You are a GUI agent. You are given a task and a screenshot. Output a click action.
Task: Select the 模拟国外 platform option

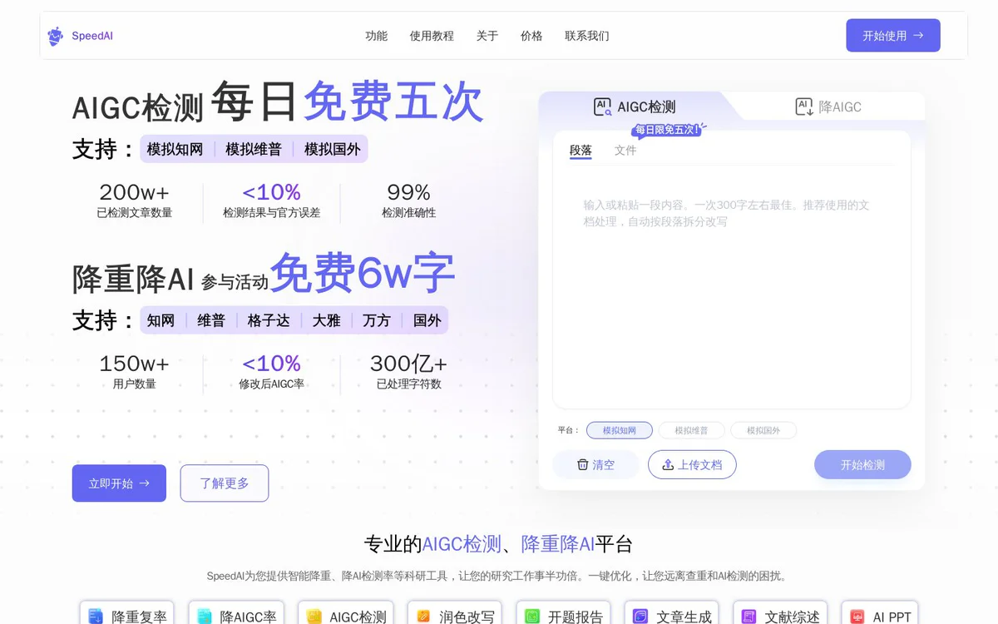763,430
